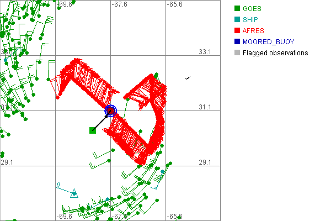This screenshot has height=221, width=331.
Task: Click the red AFRES legend swatch
Action: 237,31
